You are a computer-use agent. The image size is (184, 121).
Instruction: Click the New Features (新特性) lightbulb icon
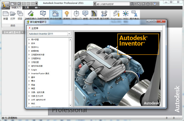[x=67, y=14]
